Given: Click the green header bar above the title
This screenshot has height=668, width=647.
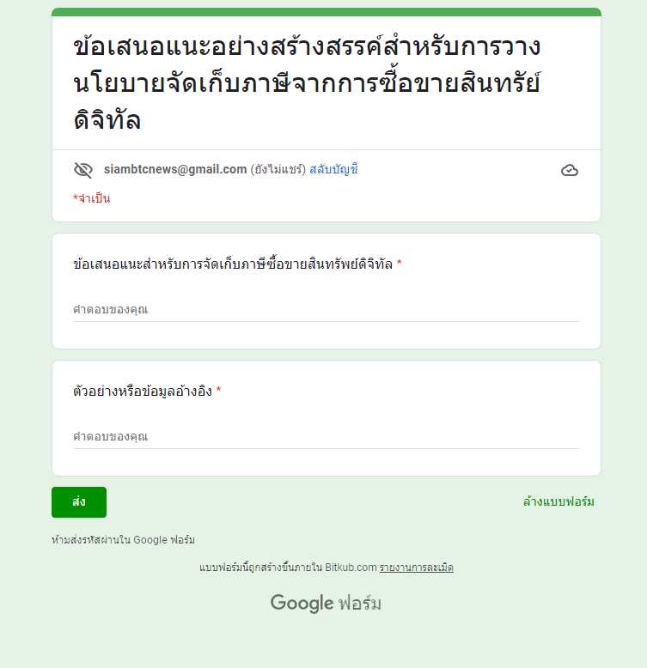Looking at the screenshot, I should (x=326, y=12).
